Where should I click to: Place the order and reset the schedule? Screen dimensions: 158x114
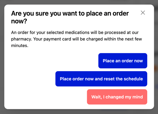101,79
